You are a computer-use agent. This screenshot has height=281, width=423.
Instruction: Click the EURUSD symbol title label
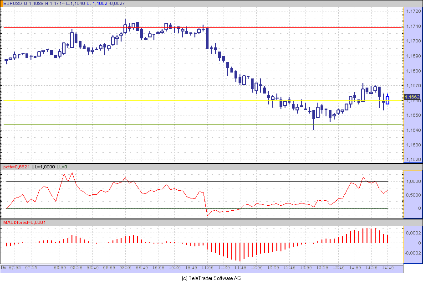click(13, 4)
